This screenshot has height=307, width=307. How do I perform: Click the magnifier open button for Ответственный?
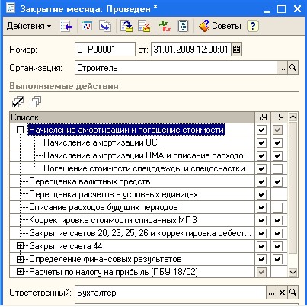tap(293, 293)
